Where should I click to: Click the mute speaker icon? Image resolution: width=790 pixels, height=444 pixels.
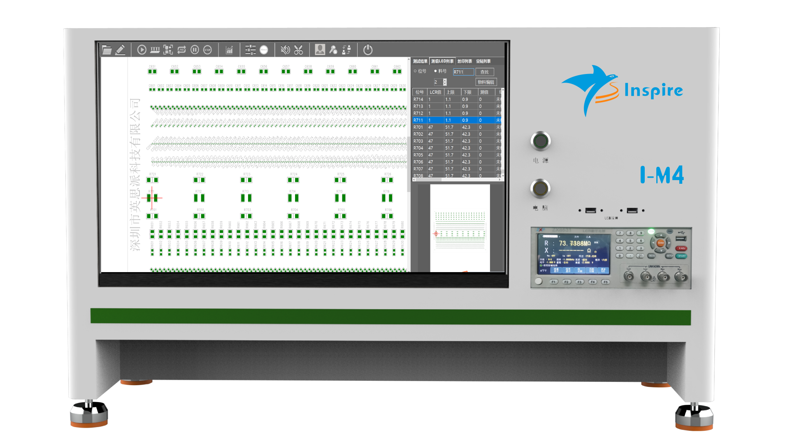pyautogui.click(x=285, y=50)
